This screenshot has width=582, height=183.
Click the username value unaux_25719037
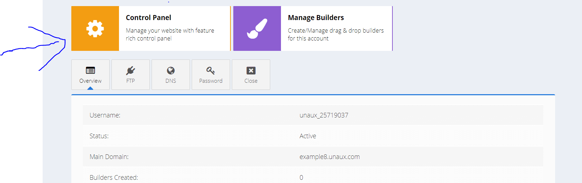click(324, 115)
